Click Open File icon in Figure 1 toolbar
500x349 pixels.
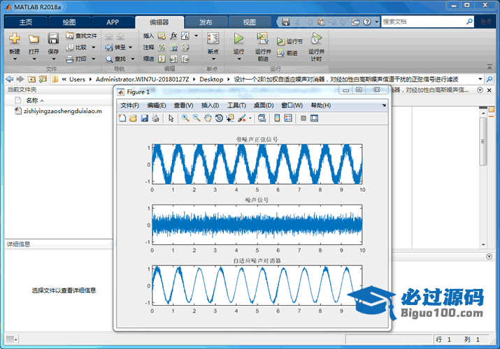pyautogui.click(x=134, y=119)
